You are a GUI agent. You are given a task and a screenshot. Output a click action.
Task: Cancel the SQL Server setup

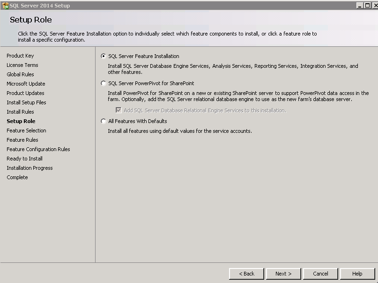click(x=320, y=274)
